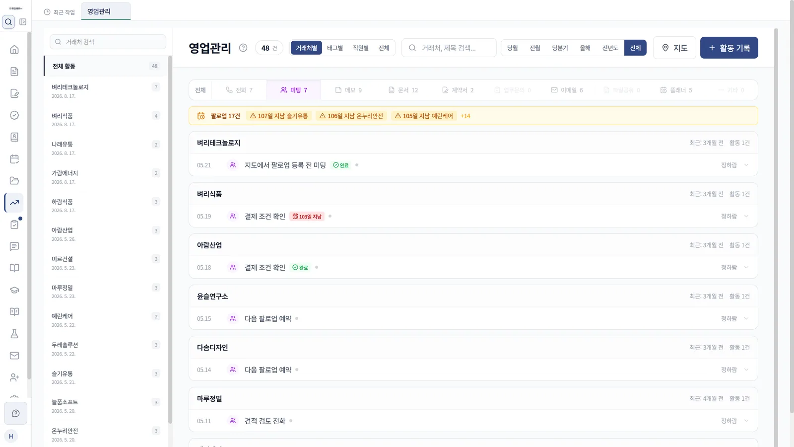
Task: Set period filter to 올해
Action: point(585,48)
